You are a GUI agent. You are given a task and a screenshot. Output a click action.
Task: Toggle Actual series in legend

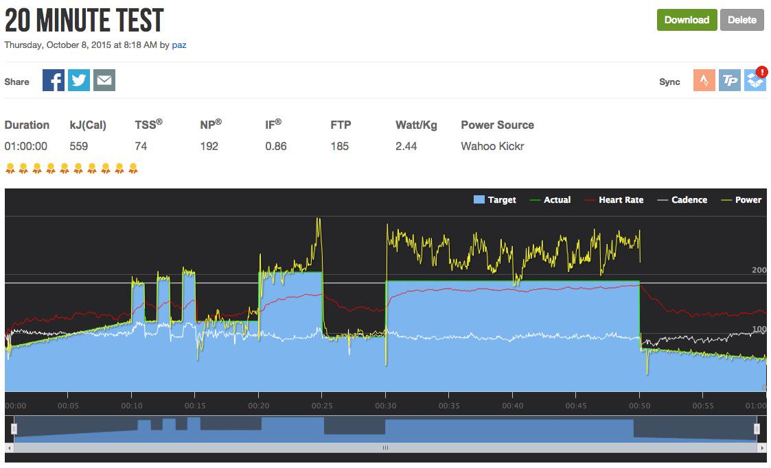tap(550, 199)
